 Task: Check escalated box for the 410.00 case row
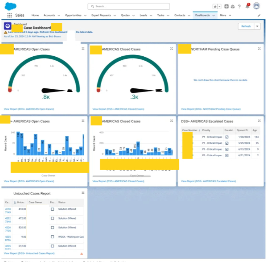[x=52, y=209]
